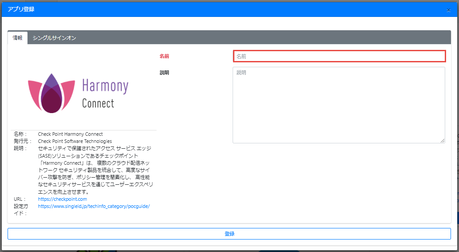Click the gray Connect wordmark
The image size is (459, 252).
tap(98, 103)
